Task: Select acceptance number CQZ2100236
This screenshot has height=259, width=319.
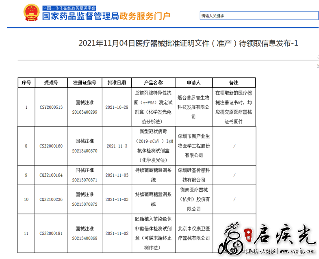Action: click(x=51, y=199)
